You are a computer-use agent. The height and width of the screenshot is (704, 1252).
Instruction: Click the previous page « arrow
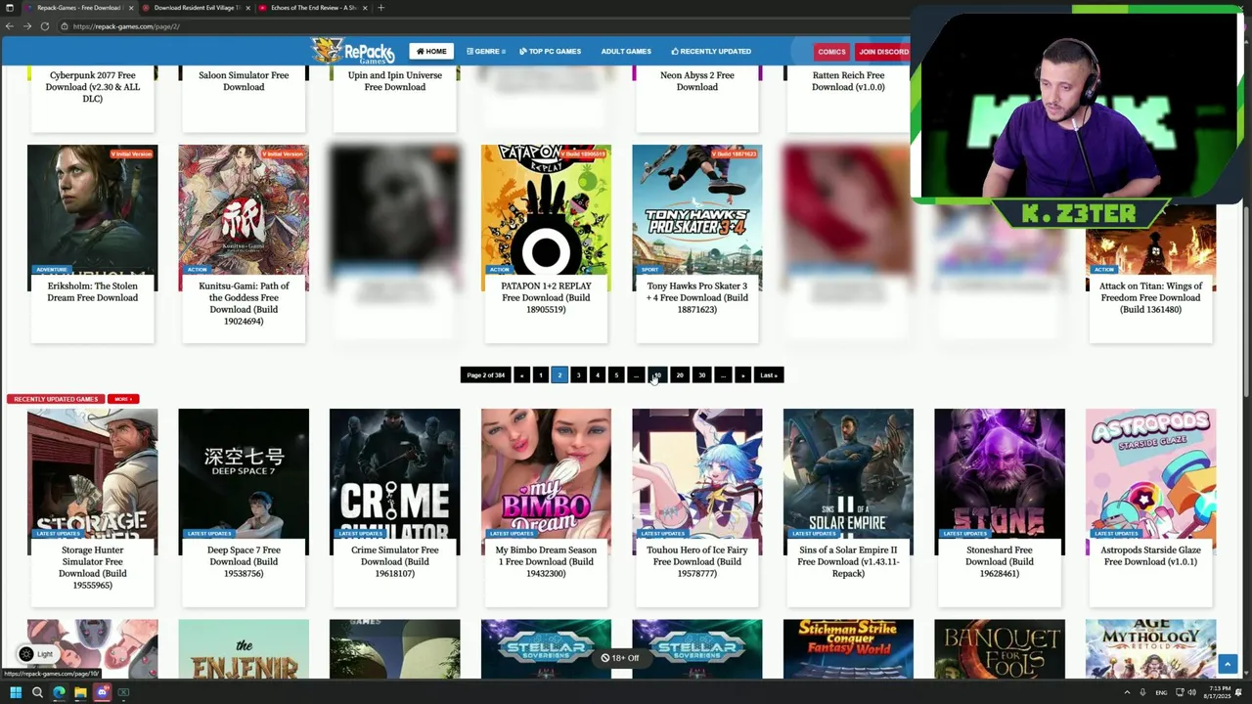(x=522, y=374)
